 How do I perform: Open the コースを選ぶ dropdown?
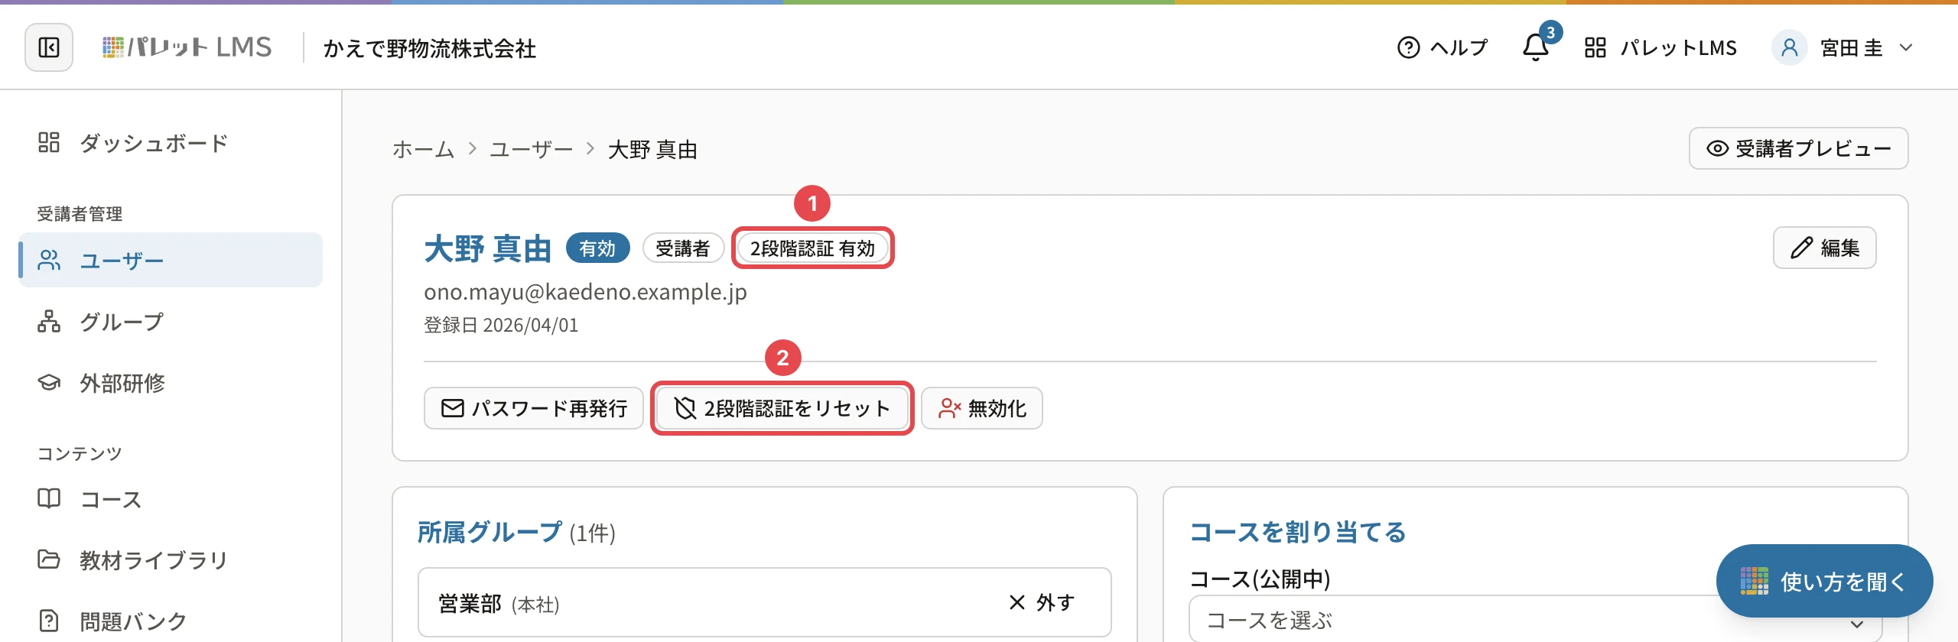(1535, 620)
